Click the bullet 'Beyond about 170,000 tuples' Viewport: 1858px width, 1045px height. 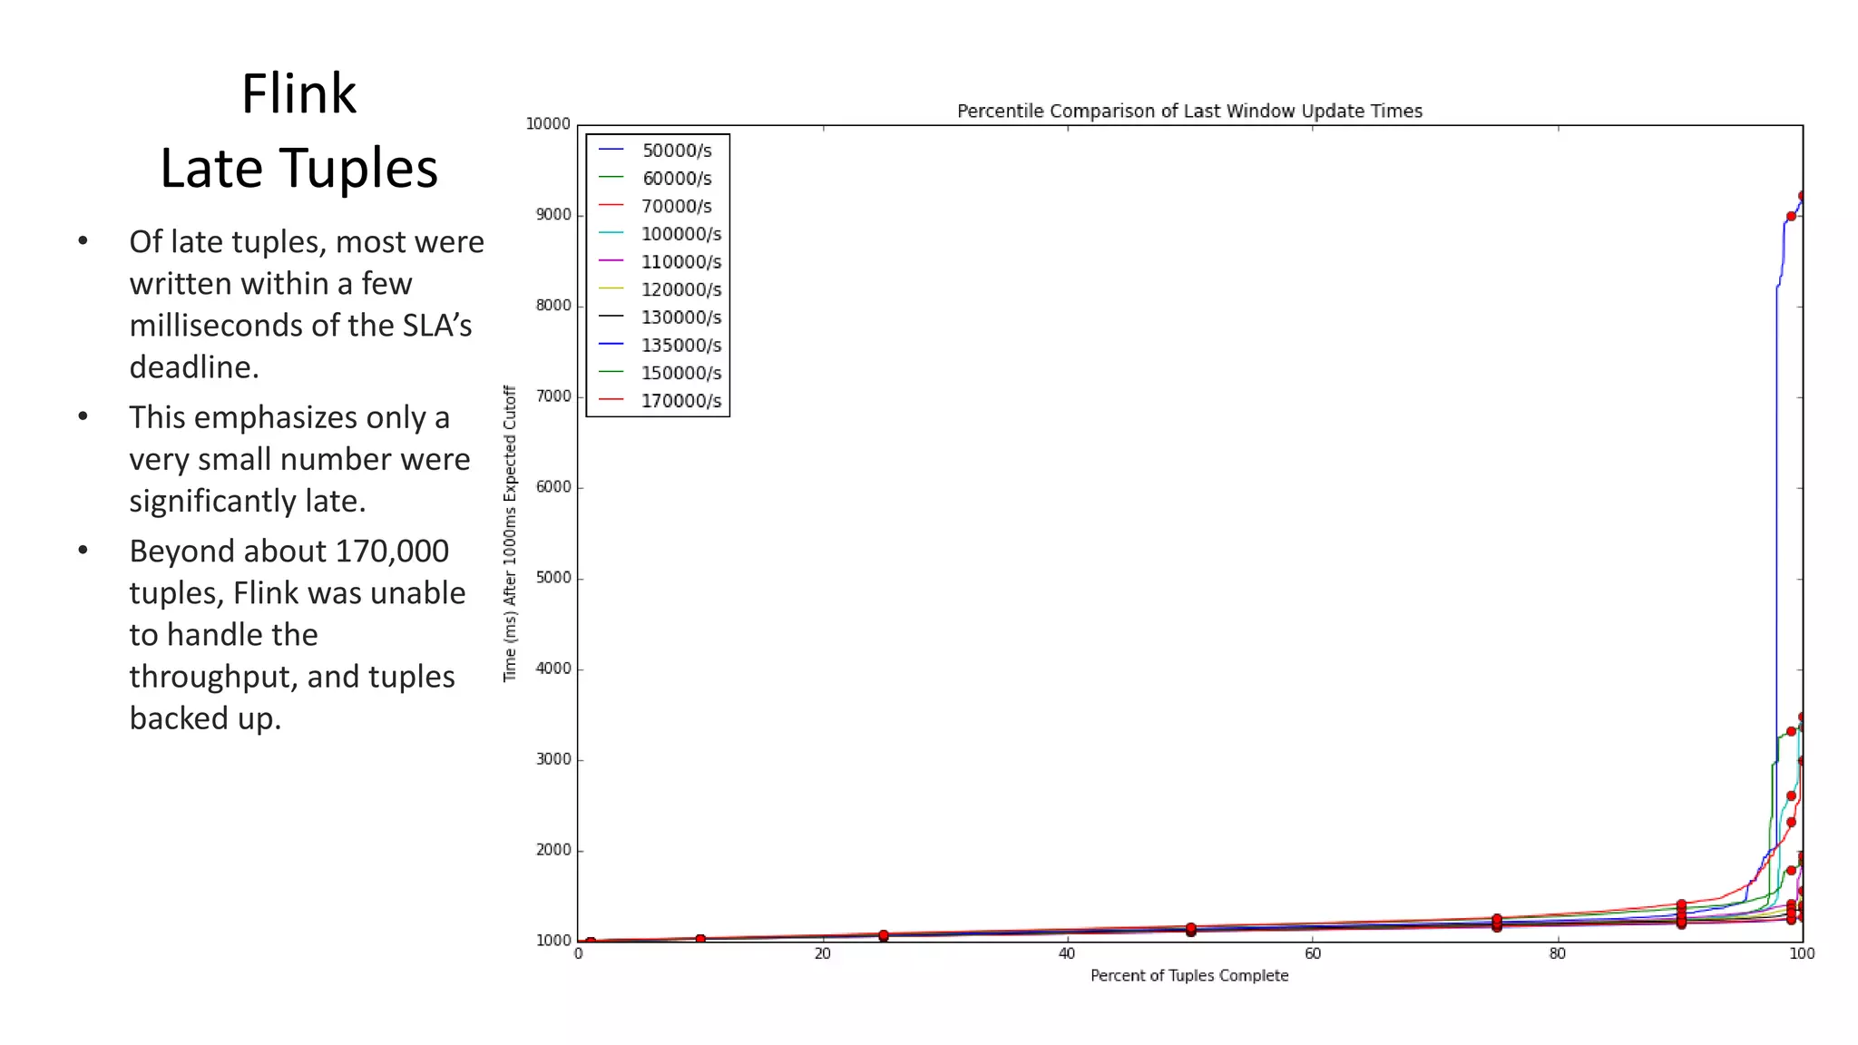[298, 634]
